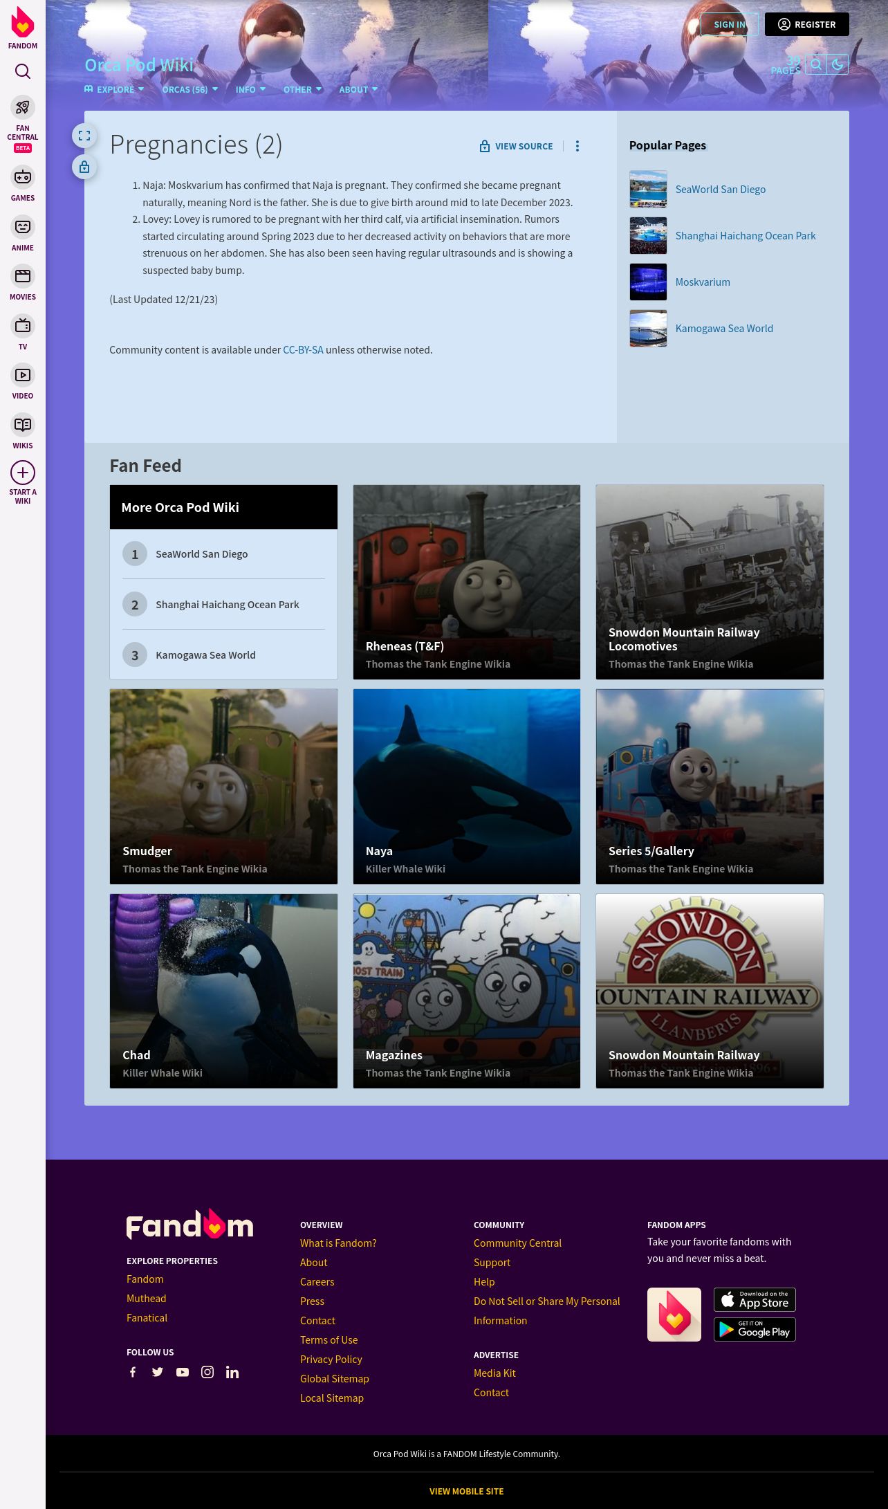The image size is (888, 1509).
Task: Open the Chad Killer Whale Wiki card
Action: tap(223, 991)
